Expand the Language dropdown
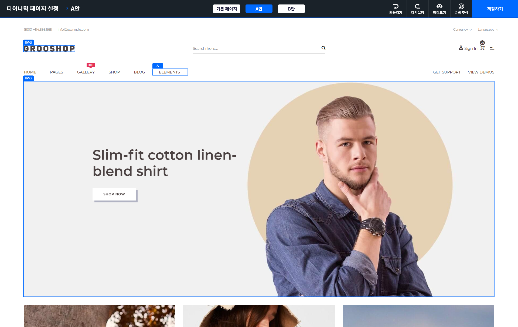Screen dimensions: 518x327 click(x=488, y=30)
